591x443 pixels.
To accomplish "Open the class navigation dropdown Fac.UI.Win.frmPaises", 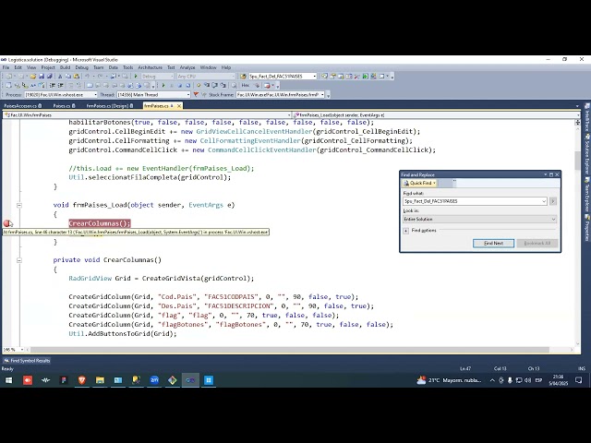I will (147, 114).
